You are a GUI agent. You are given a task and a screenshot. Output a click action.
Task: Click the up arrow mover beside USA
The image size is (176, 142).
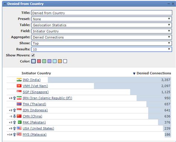click(x=14, y=128)
